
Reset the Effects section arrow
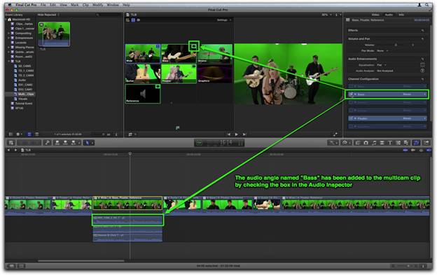[422, 30]
